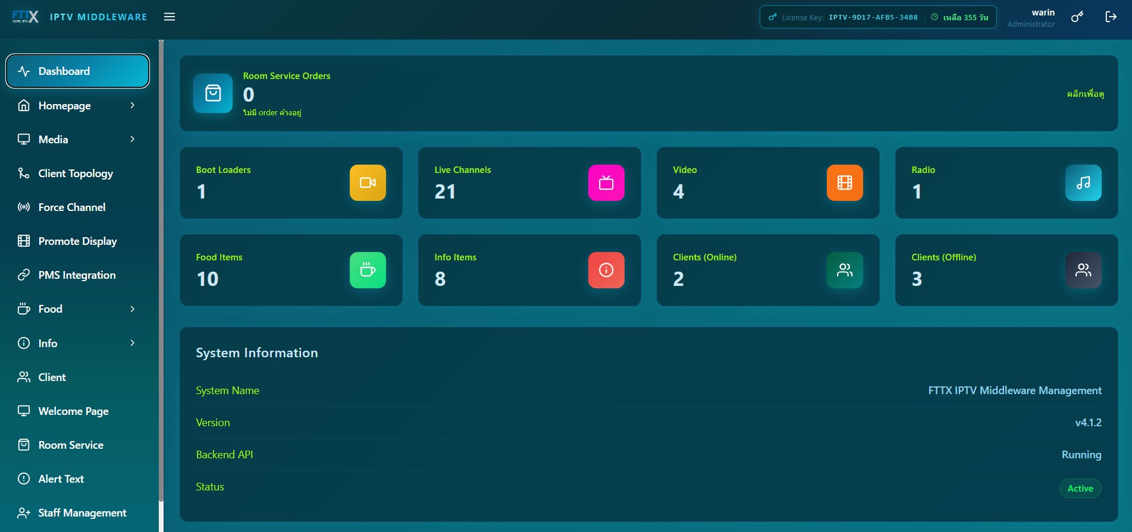Click the Dashboard pulse icon in sidebar
This screenshot has width=1132, height=532.
pos(24,71)
